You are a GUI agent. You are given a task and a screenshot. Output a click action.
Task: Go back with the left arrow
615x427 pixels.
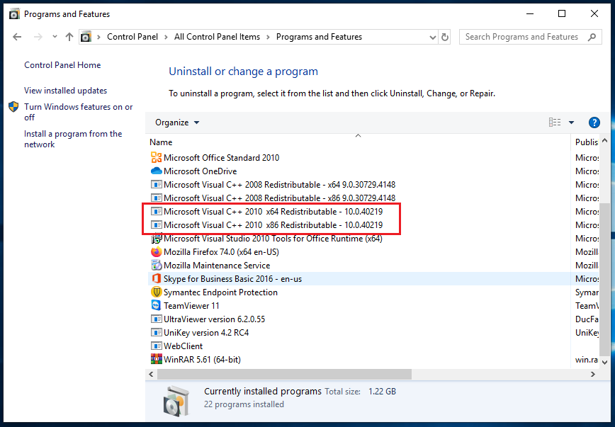(x=17, y=37)
